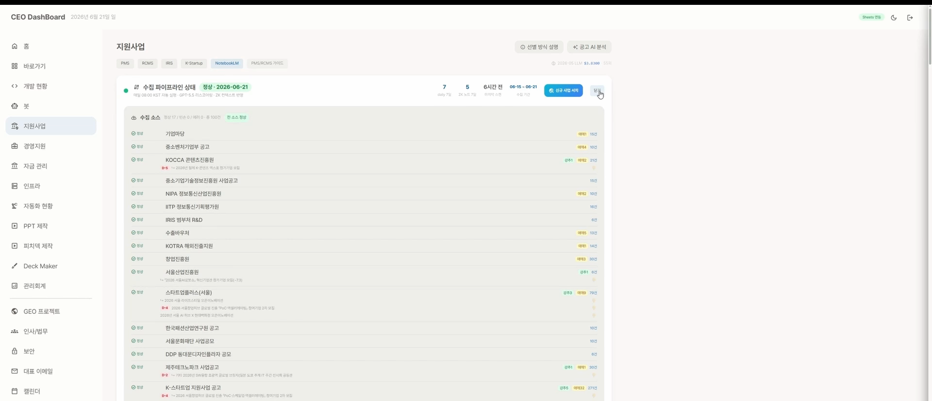Select 중소기업기술정보진흥원 사업공고 row
932x401 pixels.
click(x=364, y=181)
